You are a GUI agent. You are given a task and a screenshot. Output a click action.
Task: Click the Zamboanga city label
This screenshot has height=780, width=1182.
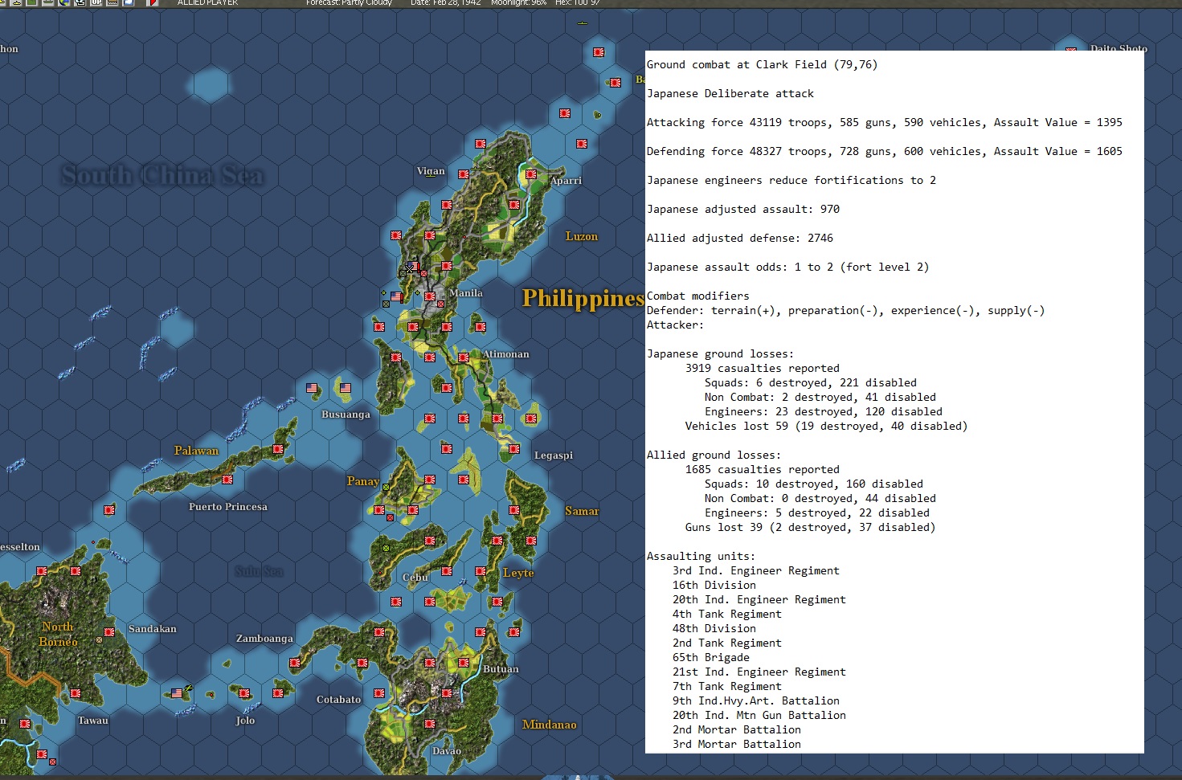pyautogui.click(x=264, y=639)
